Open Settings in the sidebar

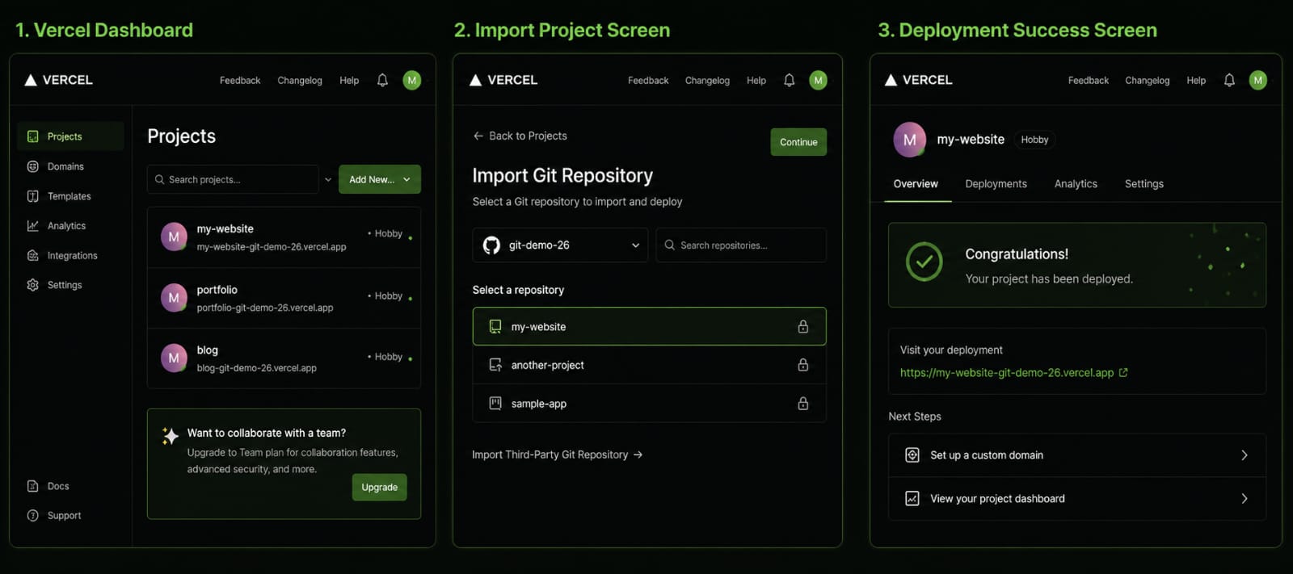[x=55, y=285]
